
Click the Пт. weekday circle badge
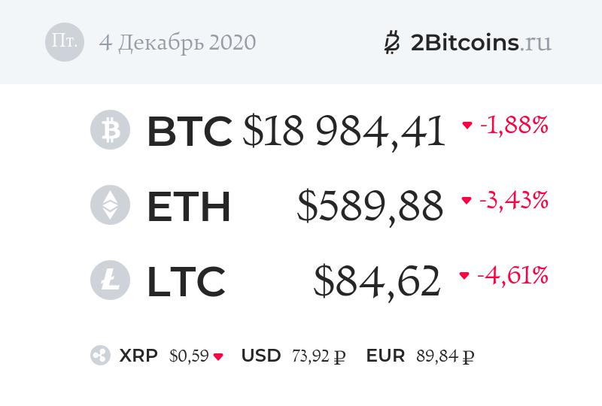(65, 42)
